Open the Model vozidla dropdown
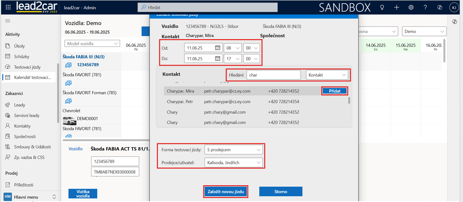 pos(92,44)
